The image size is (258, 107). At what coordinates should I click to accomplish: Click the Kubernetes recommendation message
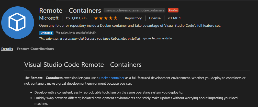pyautogui.click(x=90, y=39)
